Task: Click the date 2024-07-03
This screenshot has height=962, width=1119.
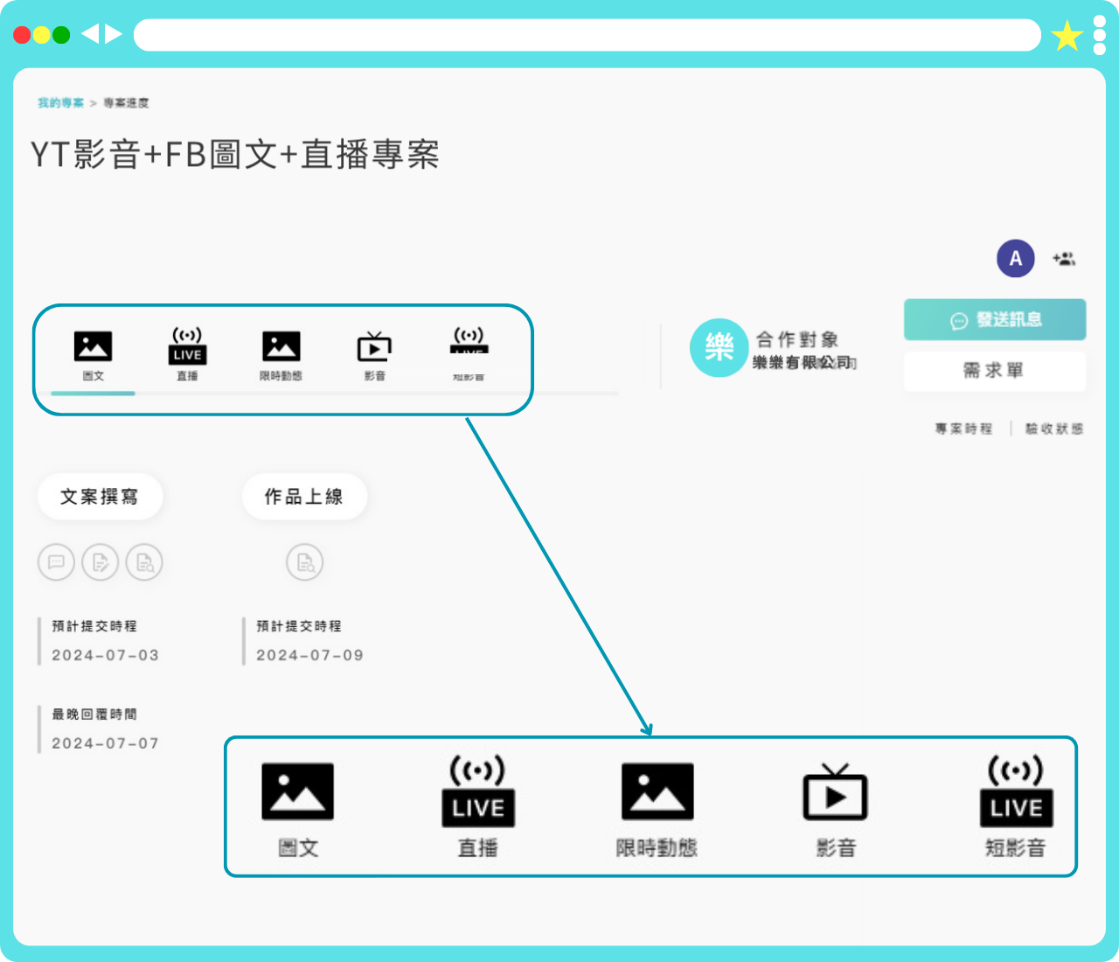Action: point(105,655)
